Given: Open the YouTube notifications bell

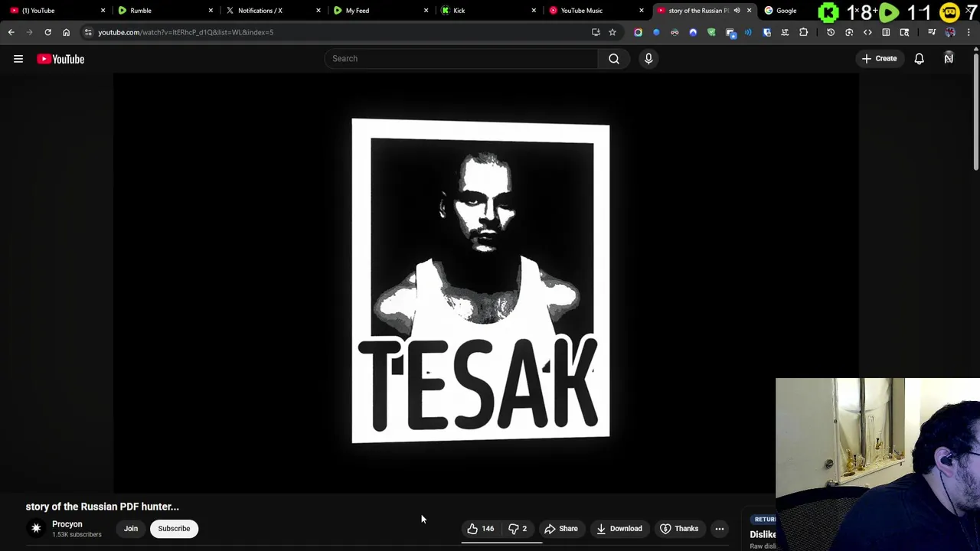Looking at the screenshot, I should click(919, 58).
